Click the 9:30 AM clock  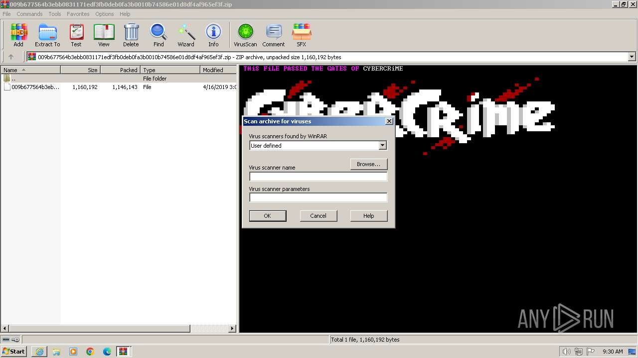pyautogui.click(x=613, y=352)
